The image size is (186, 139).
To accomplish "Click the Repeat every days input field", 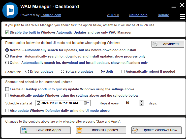I will click(x=132, y=103).
